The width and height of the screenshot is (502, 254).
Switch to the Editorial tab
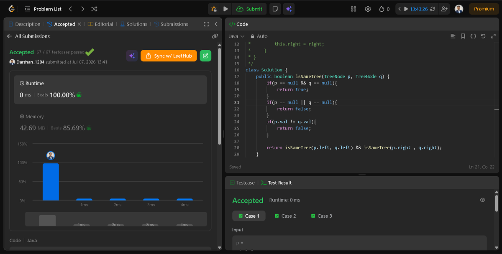pyautogui.click(x=100, y=24)
